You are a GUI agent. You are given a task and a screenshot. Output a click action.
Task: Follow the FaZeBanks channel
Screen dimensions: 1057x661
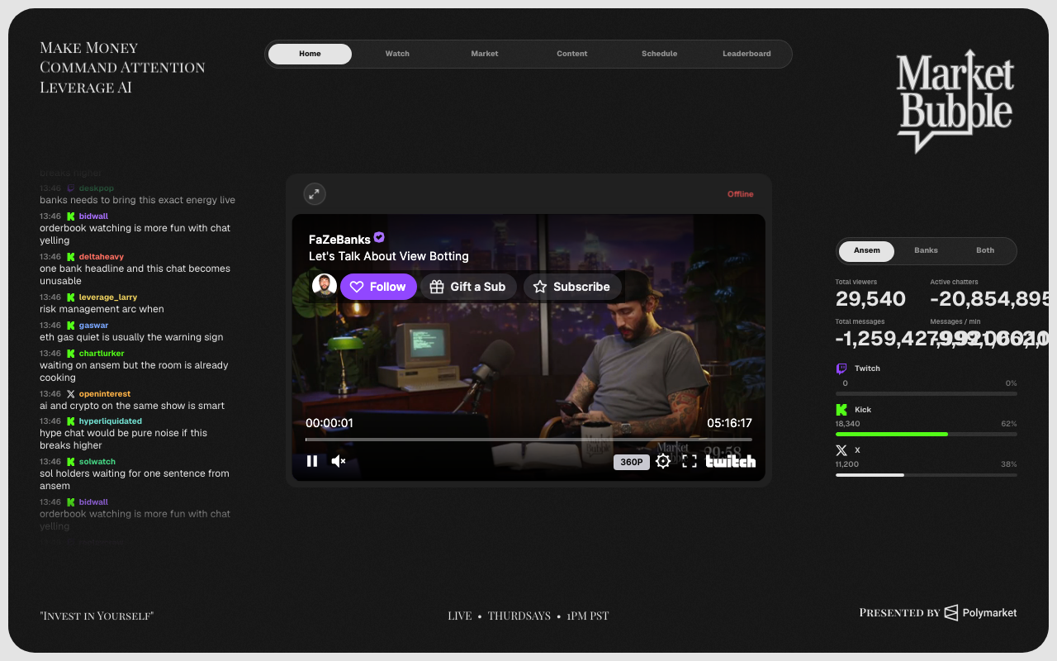tap(378, 287)
